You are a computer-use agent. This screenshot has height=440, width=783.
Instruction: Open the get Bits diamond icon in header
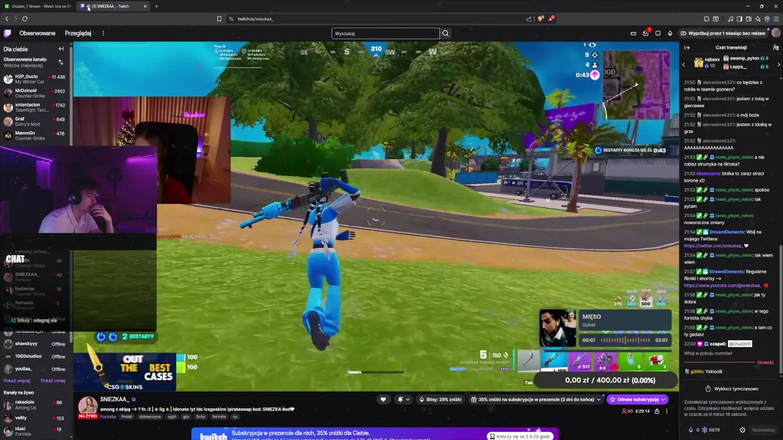(670, 33)
